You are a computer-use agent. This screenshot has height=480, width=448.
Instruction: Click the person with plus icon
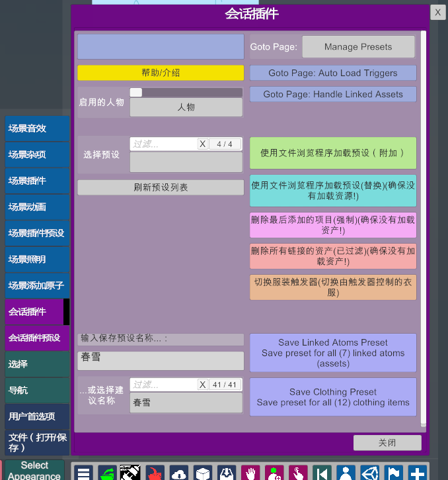pyautogui.click(x=274, y=473)
